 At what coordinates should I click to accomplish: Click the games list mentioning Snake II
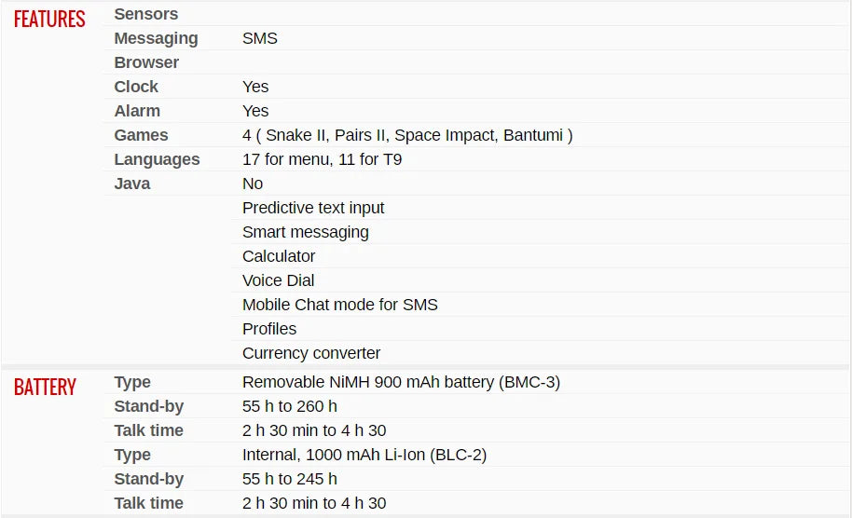click(407, 135)
